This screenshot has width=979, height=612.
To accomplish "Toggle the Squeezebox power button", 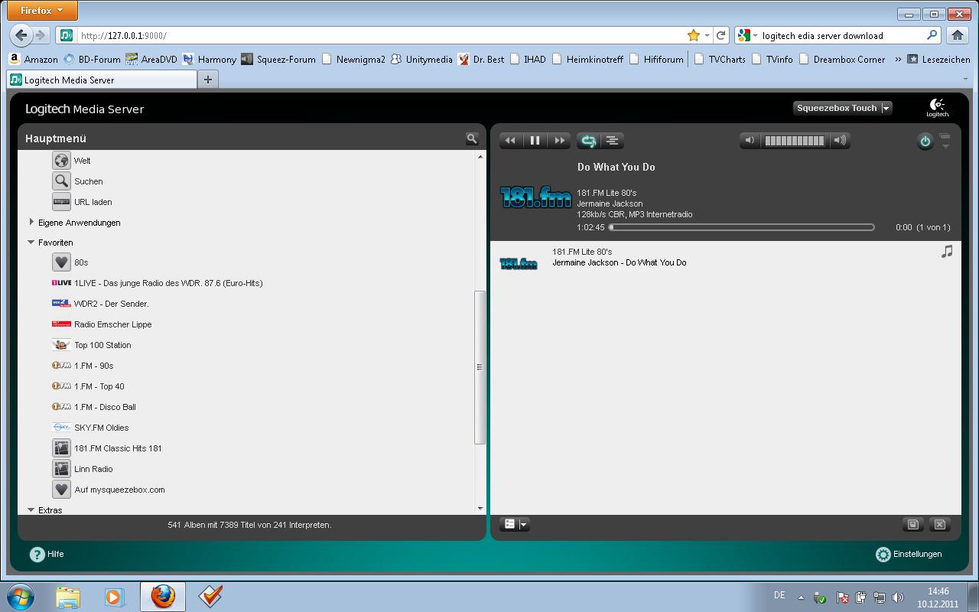I will [x=925, y=142].
